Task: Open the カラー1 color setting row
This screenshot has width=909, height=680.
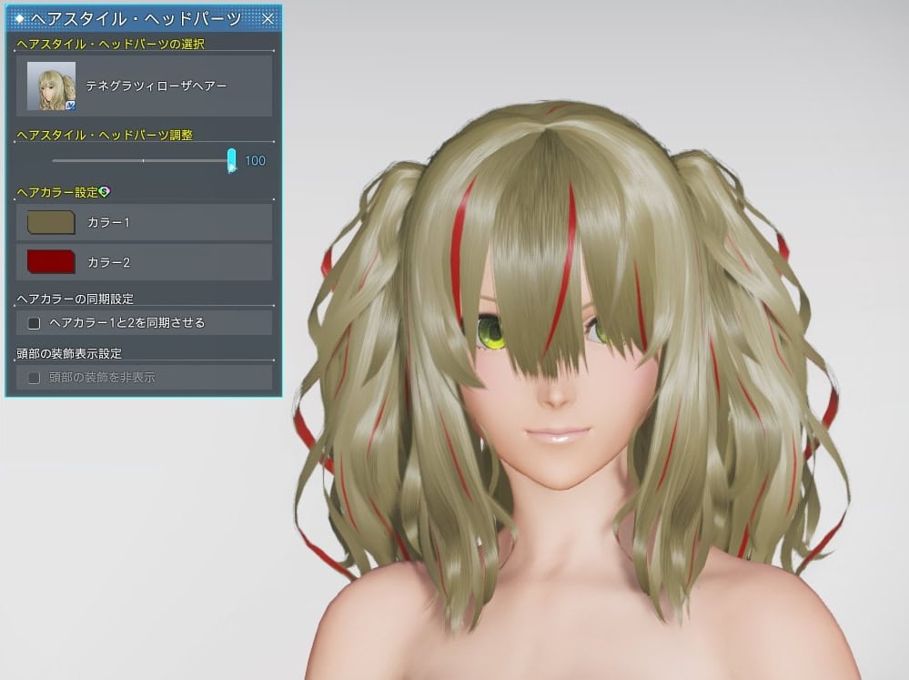Action: 144,222
